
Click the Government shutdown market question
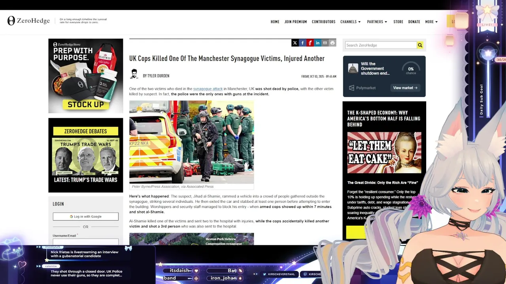[x=375, y=69]
